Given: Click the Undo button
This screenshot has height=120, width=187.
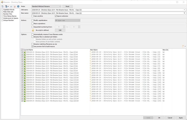Looking at the screenshot, I should click(x=148, y=118).
